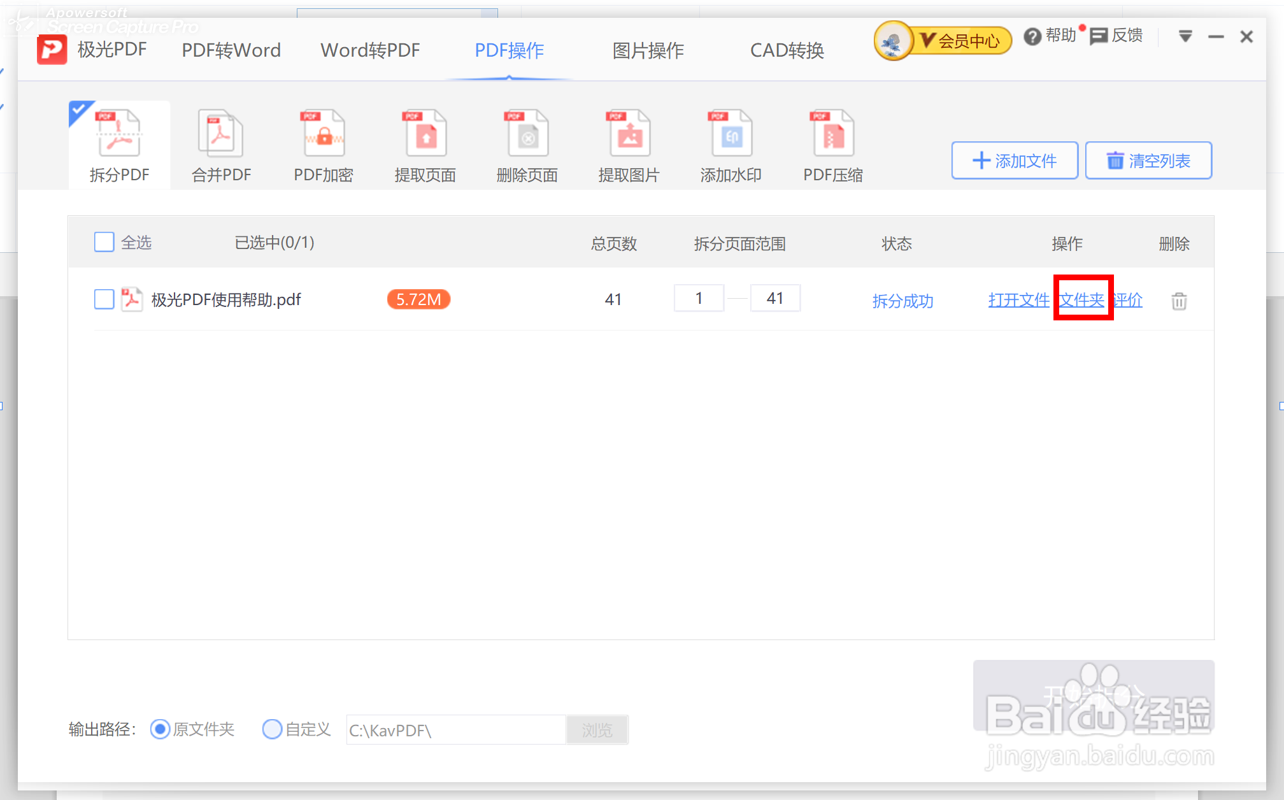Viewport: 1284px width, 800px height.
Task: Click the 操作 column header
Action: [x=1067, y=243]
